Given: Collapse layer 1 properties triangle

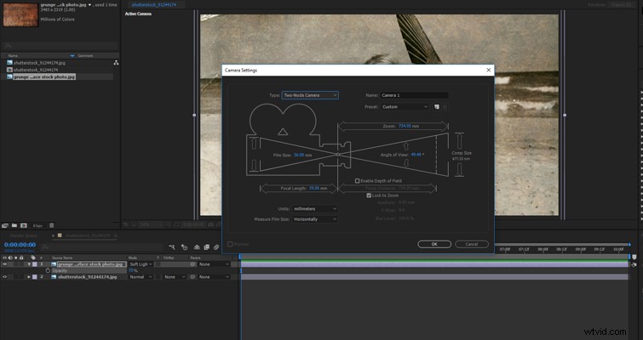Looking at the screenshot, I should click(x=29, y=264).
